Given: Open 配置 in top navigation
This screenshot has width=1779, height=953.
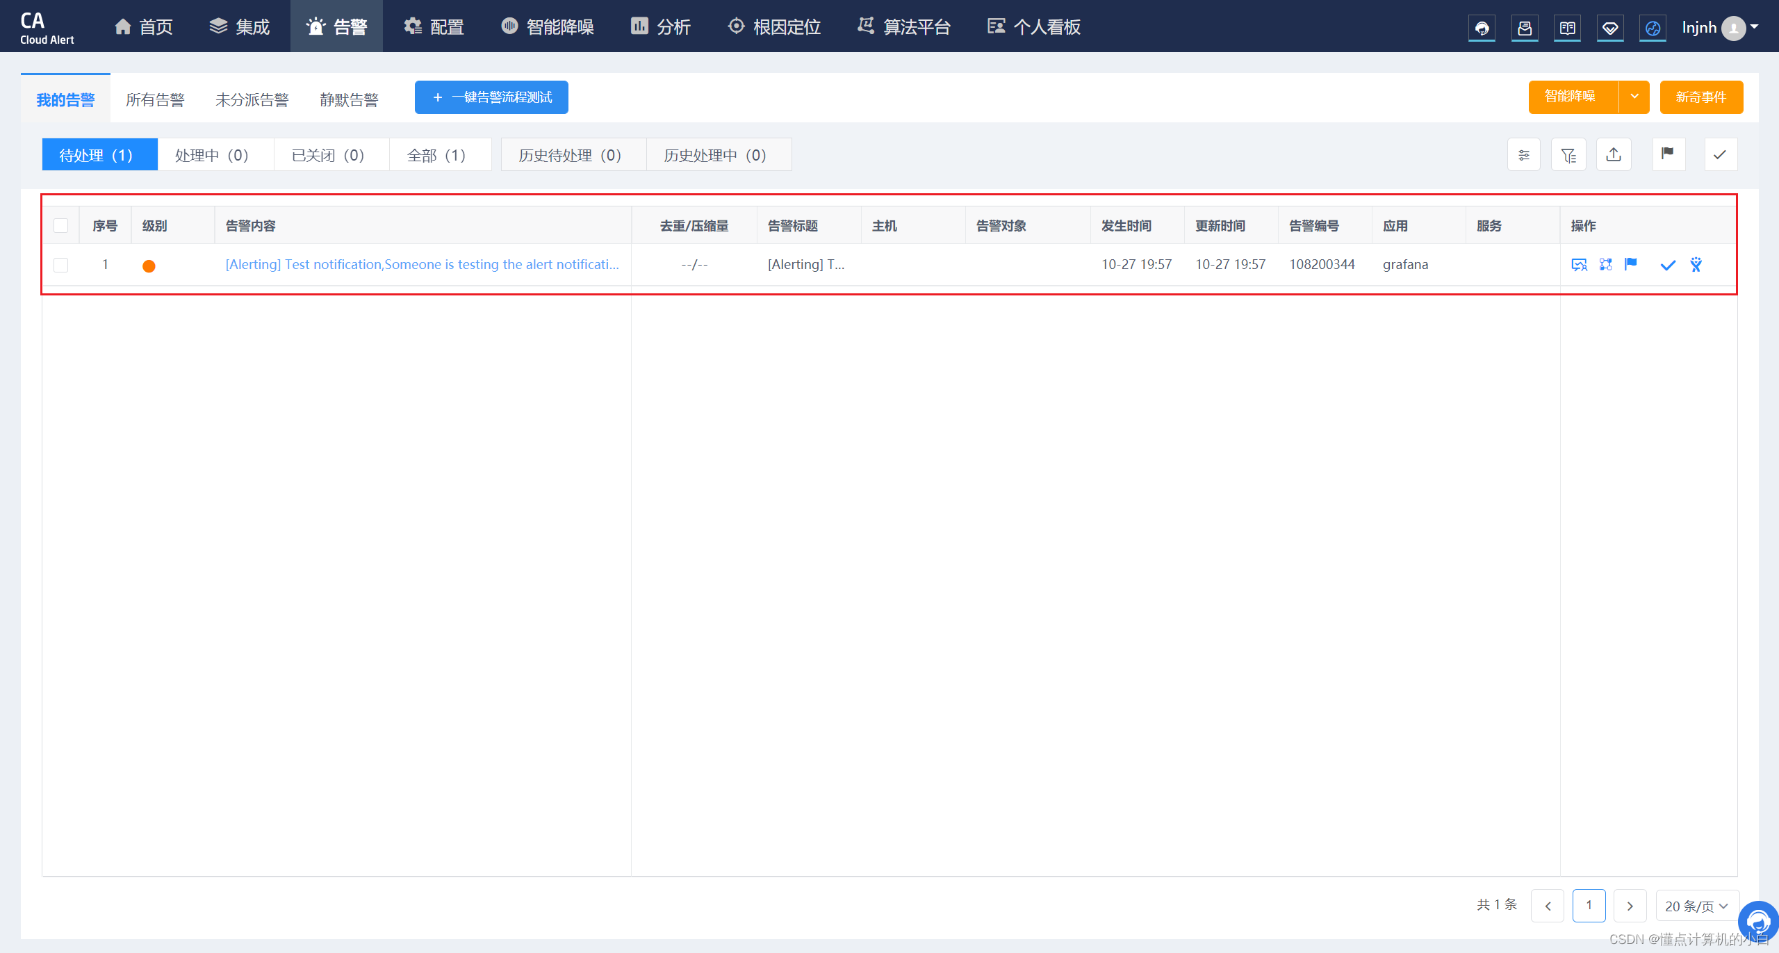Looking at the screenshot, I should tap(434, 26).
